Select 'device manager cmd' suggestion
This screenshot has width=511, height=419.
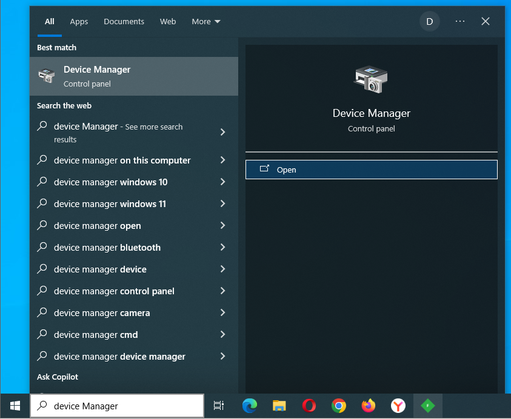tap(133, 335)
